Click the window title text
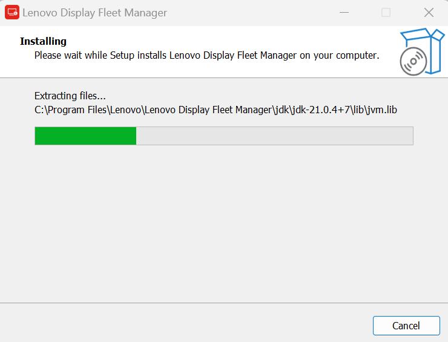 pyautogui.click(x=94, y=13)
